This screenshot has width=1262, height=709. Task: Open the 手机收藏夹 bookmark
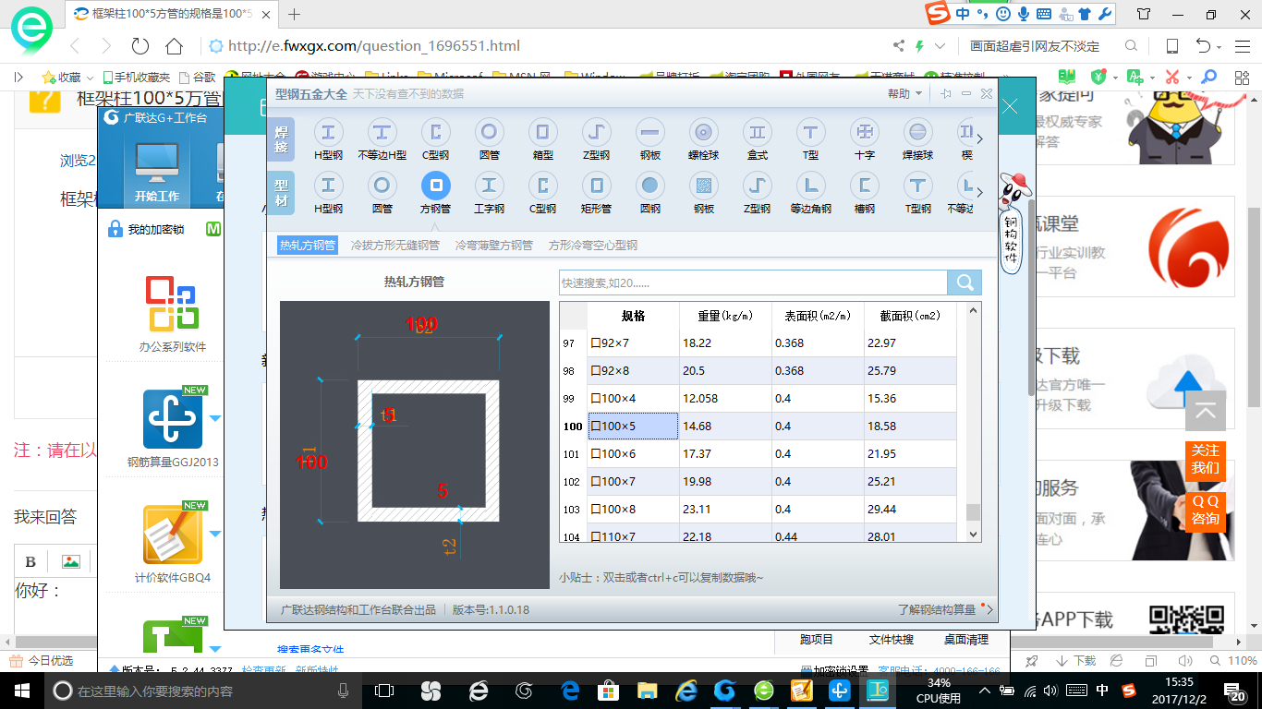click(137, 78)
